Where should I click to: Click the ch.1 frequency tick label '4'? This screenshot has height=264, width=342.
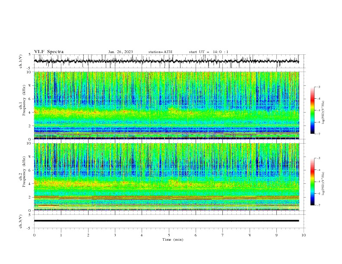tap(30, 113)
